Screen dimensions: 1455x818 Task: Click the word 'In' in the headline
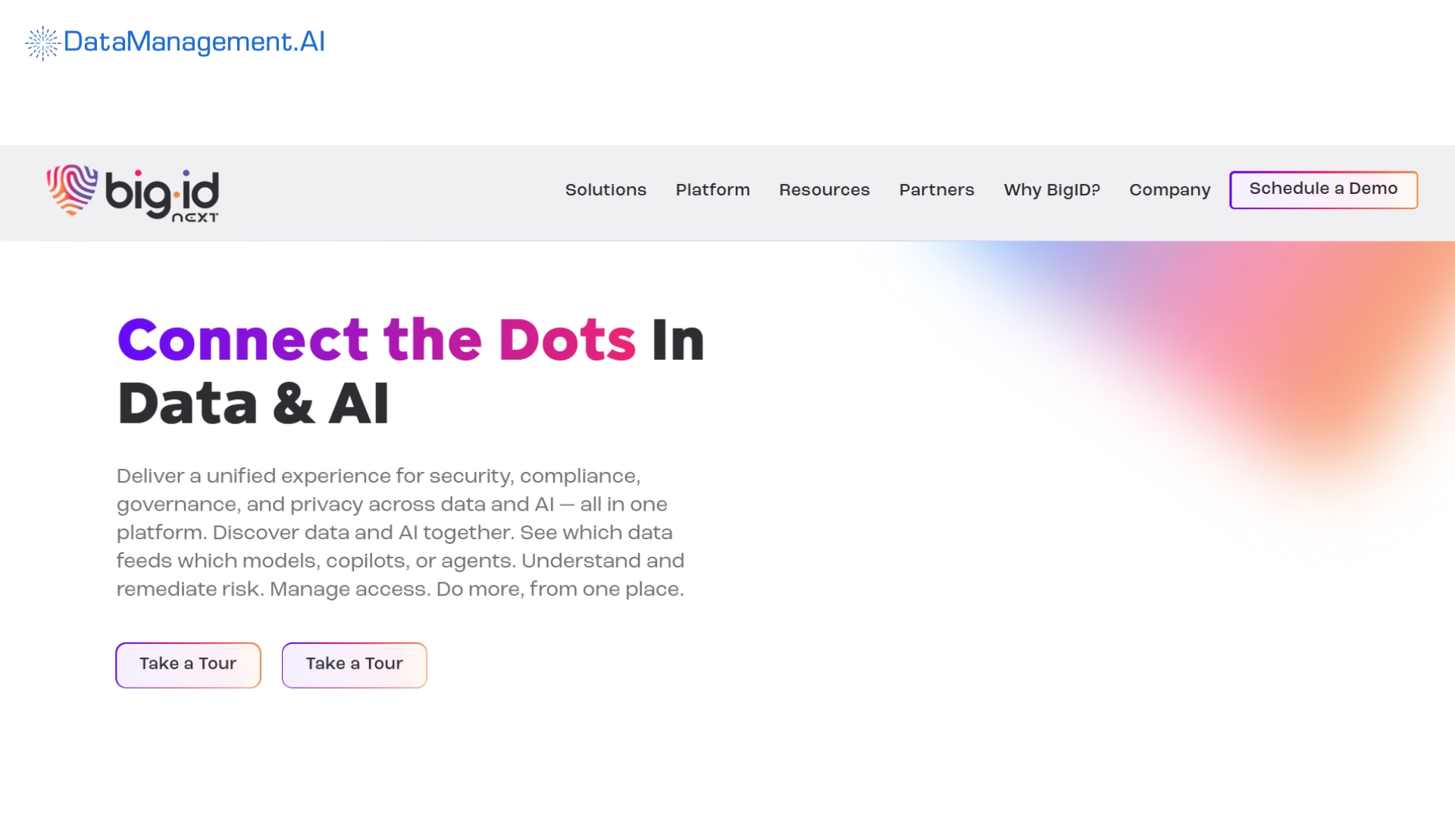click(677, 340)
